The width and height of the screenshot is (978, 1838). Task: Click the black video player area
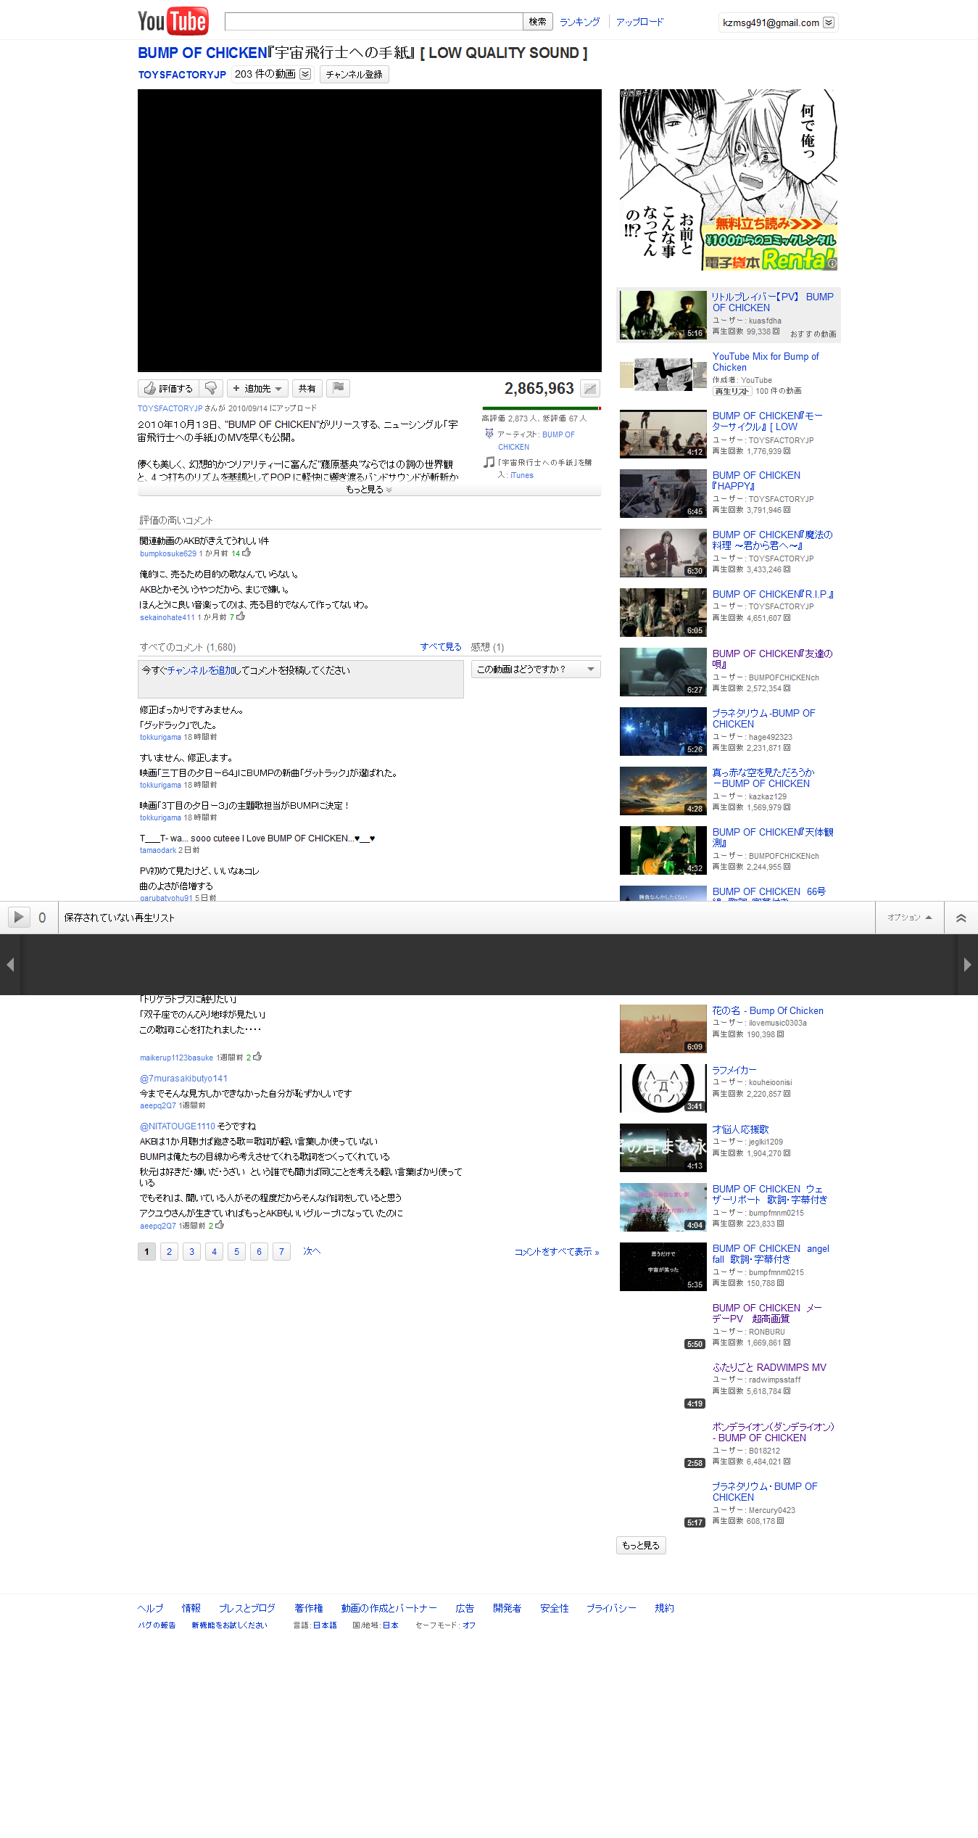pos(370,231)
